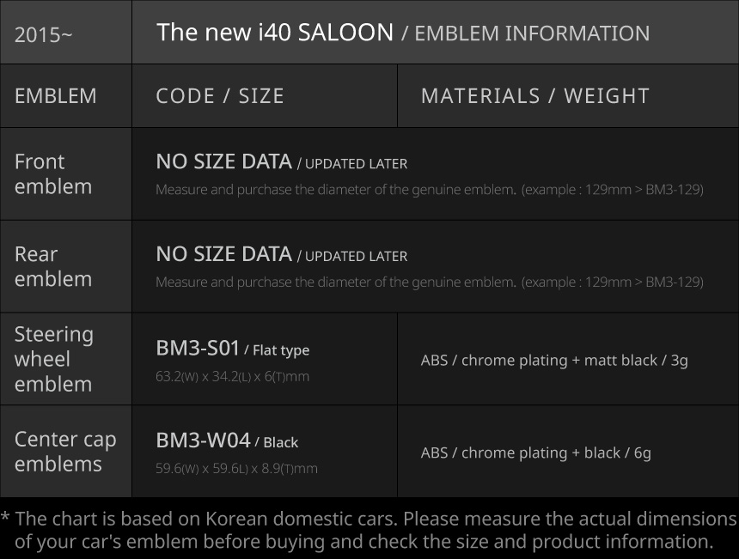Select the Center cap emblems row label
The height and width of the screenshot is (559, 739).
pos(65,451)
